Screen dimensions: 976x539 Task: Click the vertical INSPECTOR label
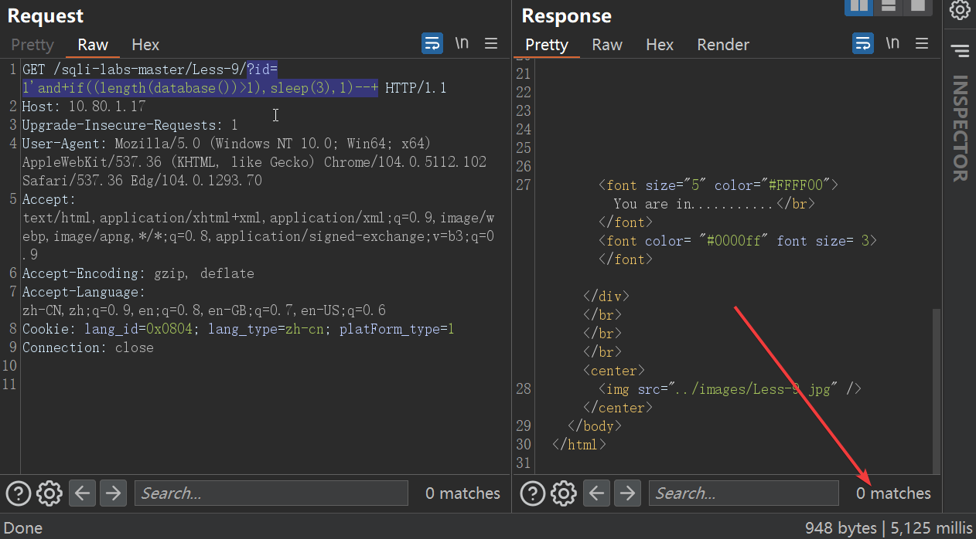tap(960, 128)
